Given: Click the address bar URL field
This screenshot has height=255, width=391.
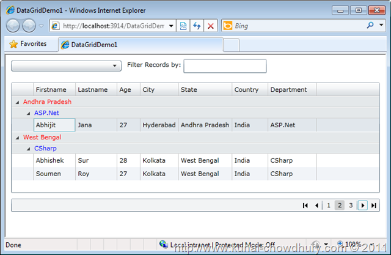Looking at the screenshot, I should click(x=113, y=26).
